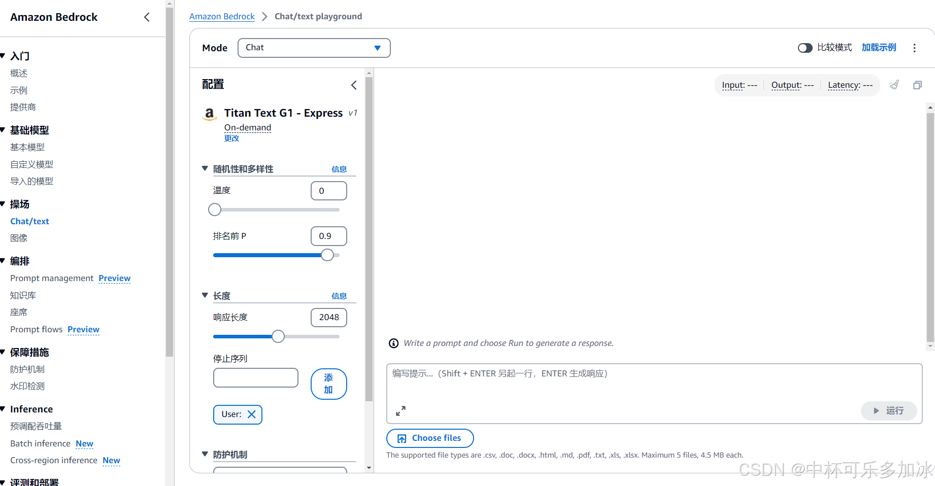The width and height of the screenshot is (935, 486).
Task: Click 更改 to change the model
Action: tap(231, 138)
